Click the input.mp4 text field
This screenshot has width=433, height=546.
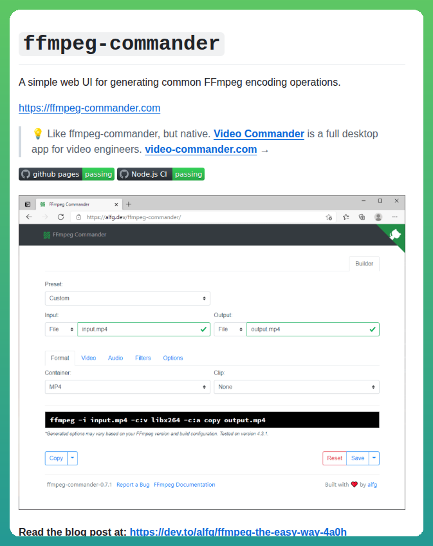[144, 329]
